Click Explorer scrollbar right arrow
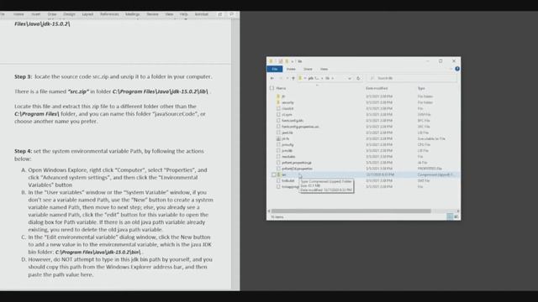 458,211
